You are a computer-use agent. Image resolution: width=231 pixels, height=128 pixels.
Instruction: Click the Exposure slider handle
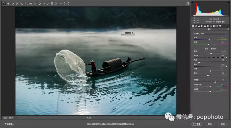click(x=211, y=53)
